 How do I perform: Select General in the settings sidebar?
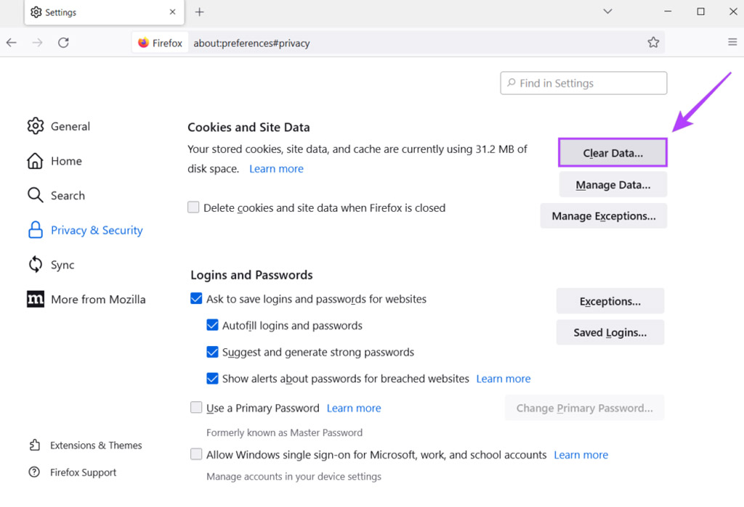coord(70,126)
